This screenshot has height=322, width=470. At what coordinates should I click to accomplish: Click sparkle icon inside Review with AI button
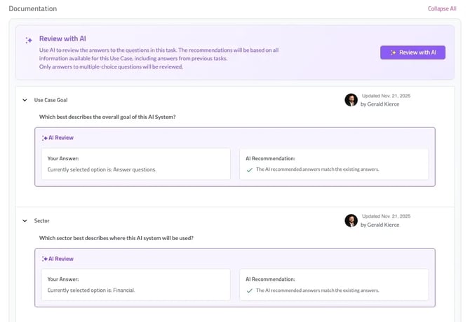pos(393,52)
